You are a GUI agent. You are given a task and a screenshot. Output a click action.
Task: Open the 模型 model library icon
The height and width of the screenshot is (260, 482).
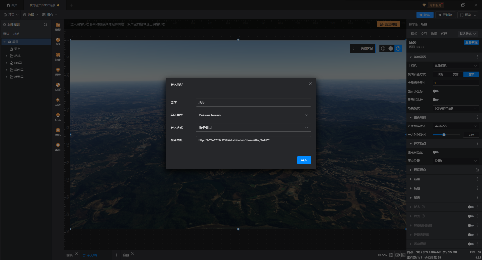point(58,26)
